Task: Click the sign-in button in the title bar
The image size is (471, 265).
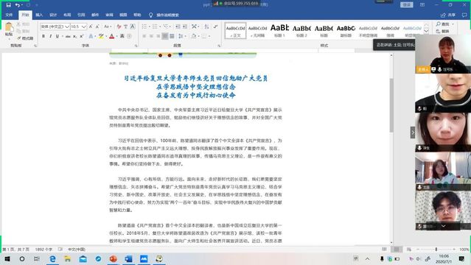Action: [x=407, y=5]
